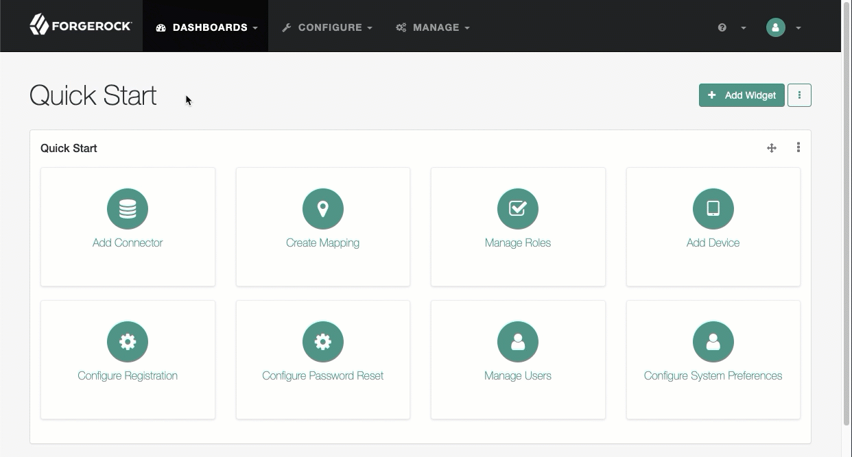
Task: Click the Configure Password Reset gear icon
Action: pos(322,341)
